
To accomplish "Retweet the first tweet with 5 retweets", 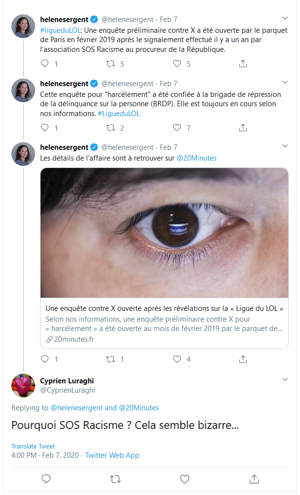I will coord(110,64).
